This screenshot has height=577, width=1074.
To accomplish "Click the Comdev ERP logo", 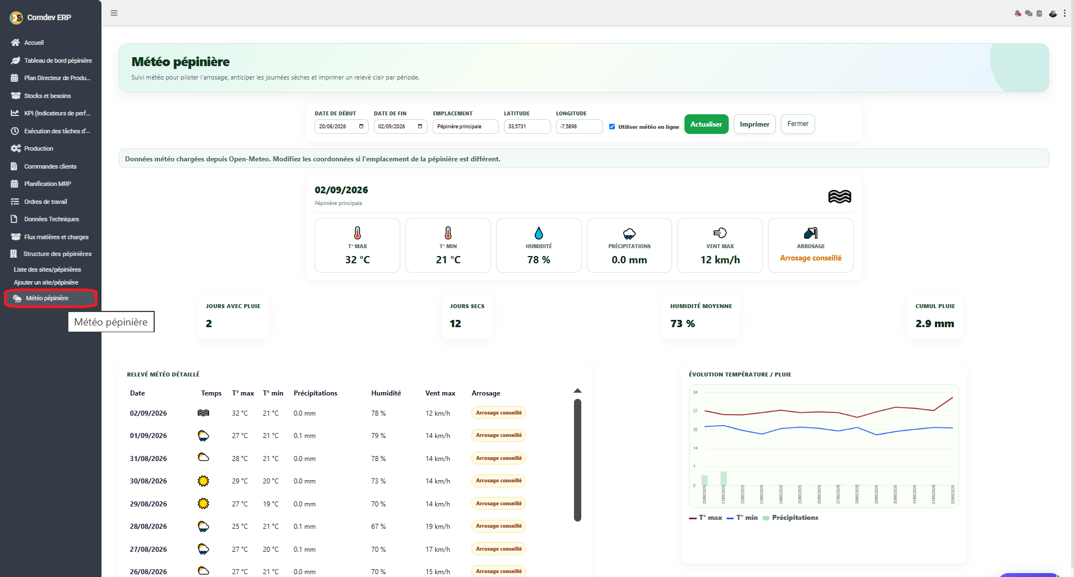I will (x=16, y=18).
